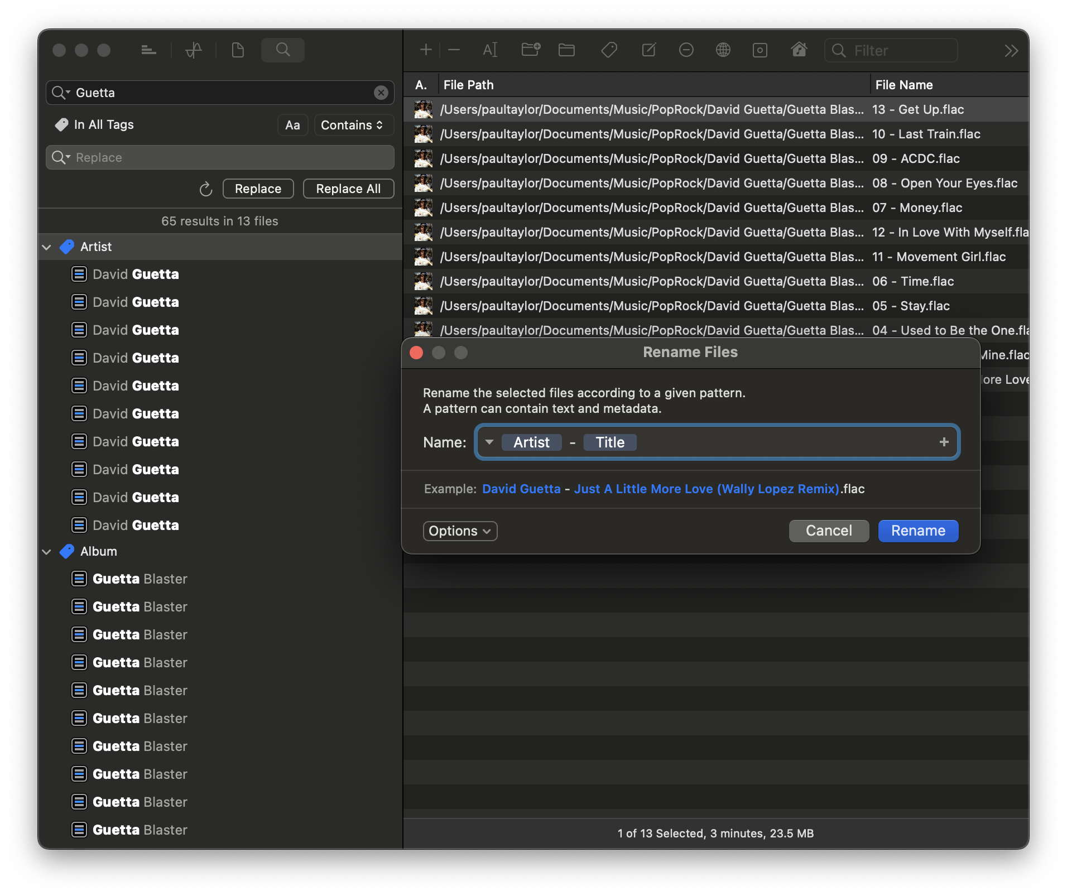Click the In All Tags scope label

[104, 125]
